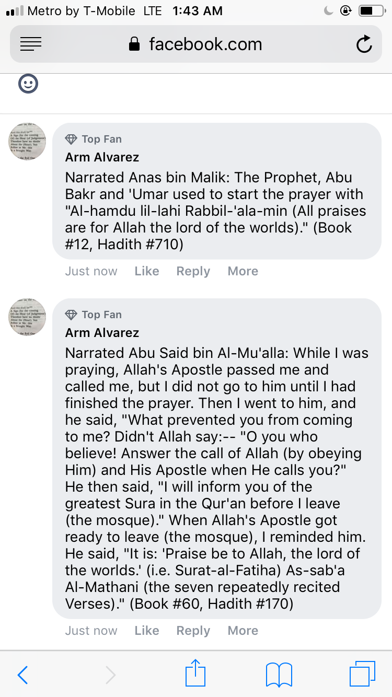Like the Anas bin Malik hadith comment
392x697 pixels.
[146, 271]
